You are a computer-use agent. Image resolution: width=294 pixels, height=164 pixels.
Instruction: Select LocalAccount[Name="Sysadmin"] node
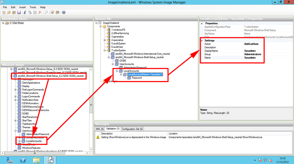point(145,74)
